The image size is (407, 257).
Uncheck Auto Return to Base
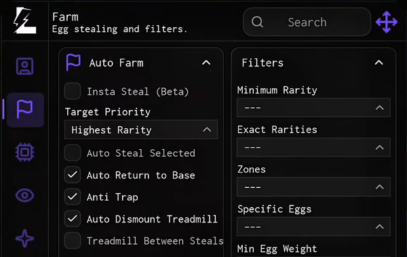(x=73, y=175)
